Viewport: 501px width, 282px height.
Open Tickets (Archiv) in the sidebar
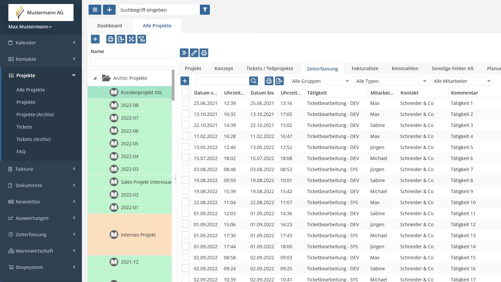[33, 139]
